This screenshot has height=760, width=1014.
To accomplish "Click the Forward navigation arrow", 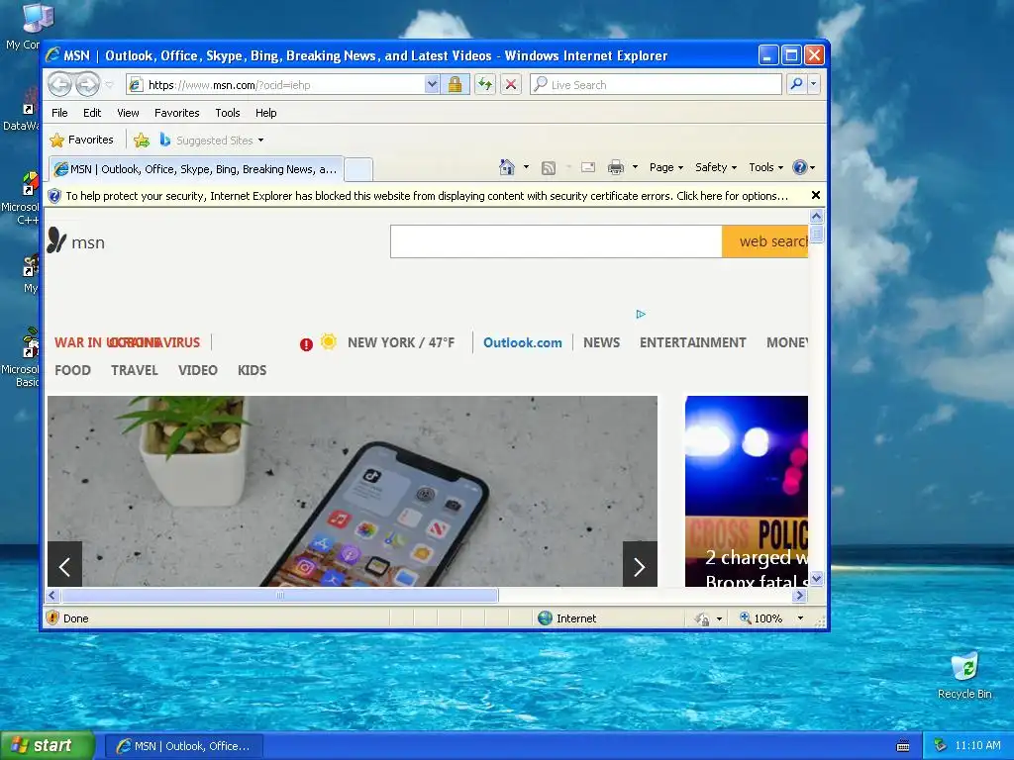I will coord(88,84).
